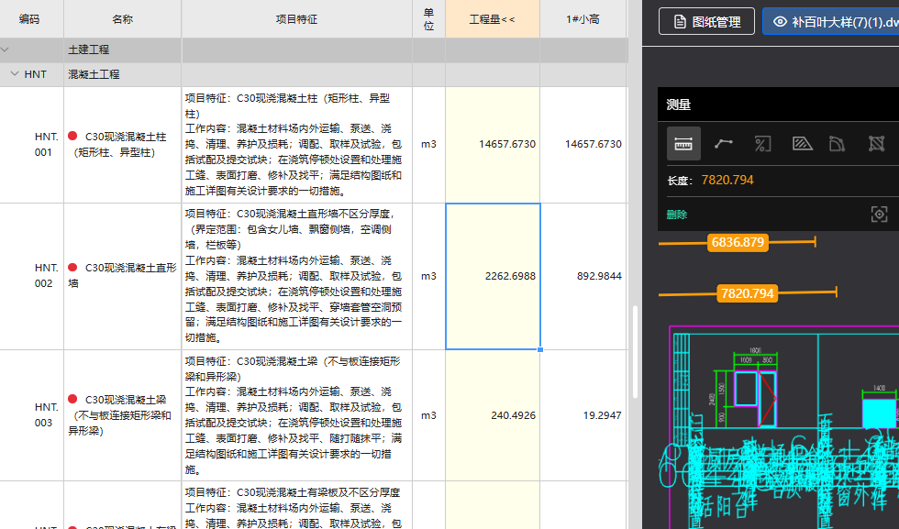Select the arc measurement tool
Screen dimensions: 899x529
coord(837,144)
